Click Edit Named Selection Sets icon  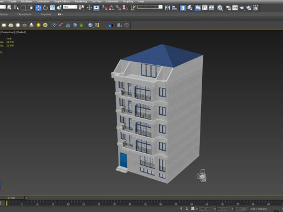(133, 8)
